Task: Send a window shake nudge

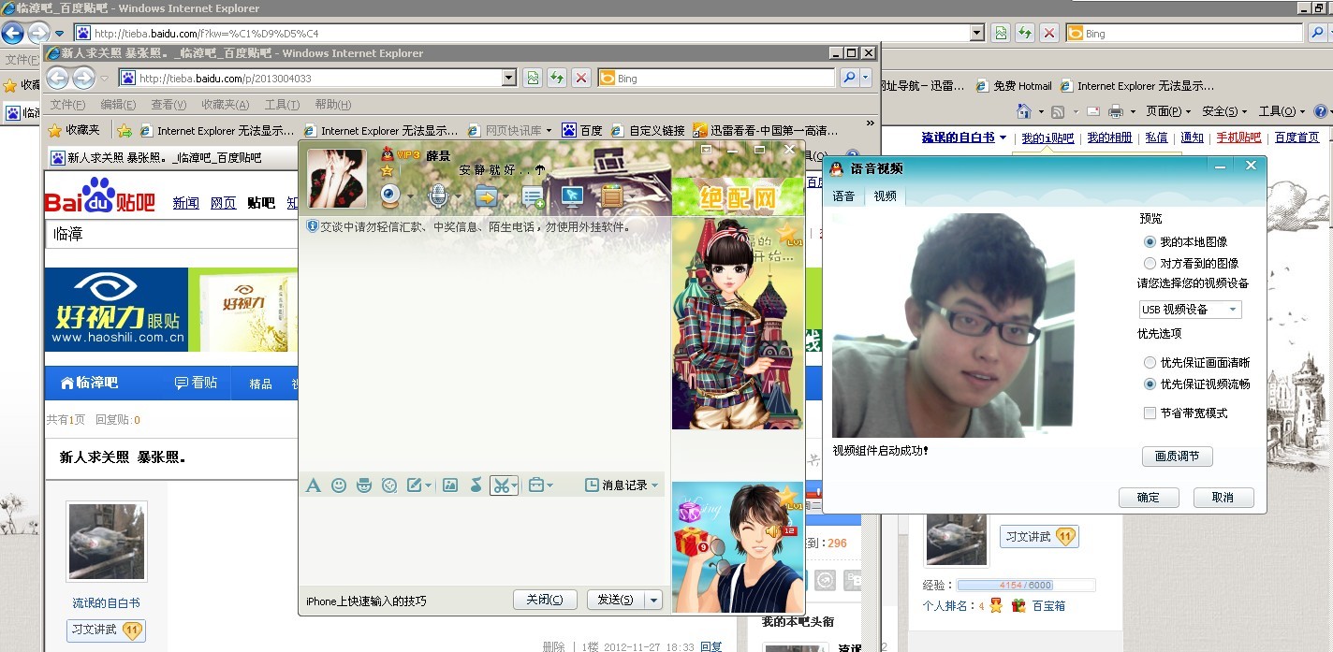Action: coord(389,485)
